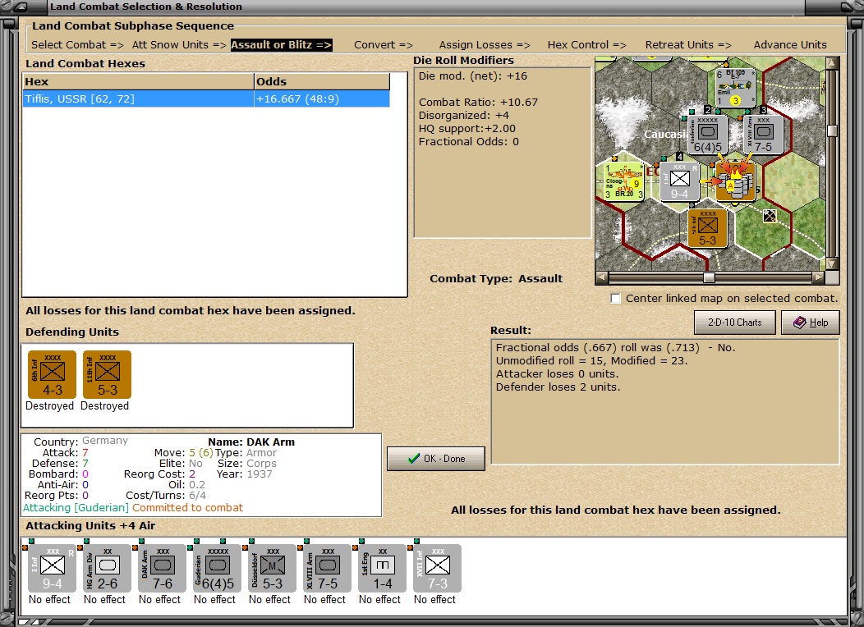Click the map scroll right arrow
Viewport: 864px width, 627px height.
819,278
